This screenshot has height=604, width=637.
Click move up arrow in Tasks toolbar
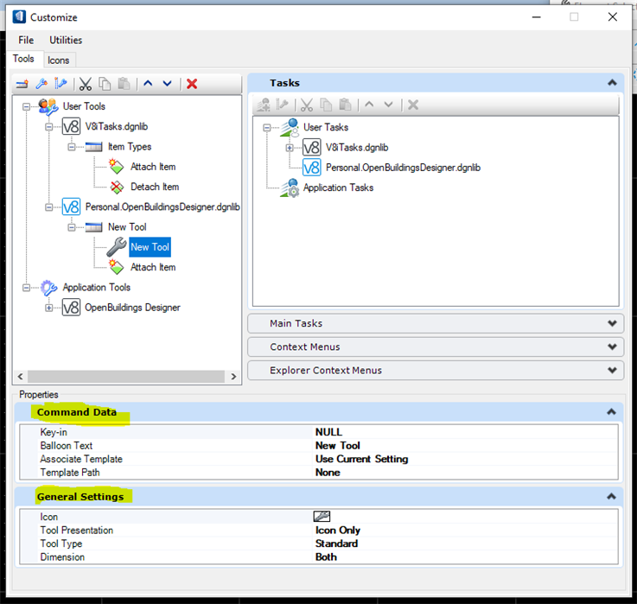coord(369,105)
